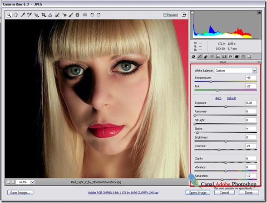Click the Auto link
Screen dimensions: 267x203
point(218,98)
